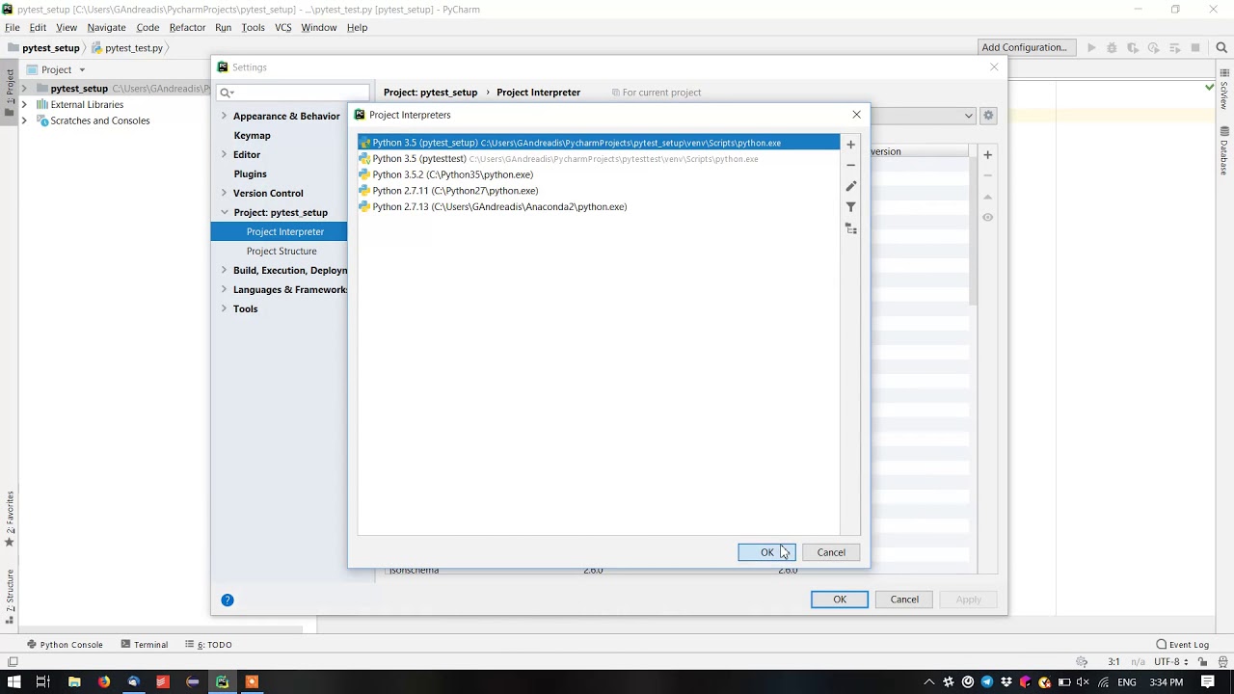Viewport: 1234px width, 694px height.
Task: Select Python 2.7.13 Anaconda2 interpreter
Action: (599, 207)
